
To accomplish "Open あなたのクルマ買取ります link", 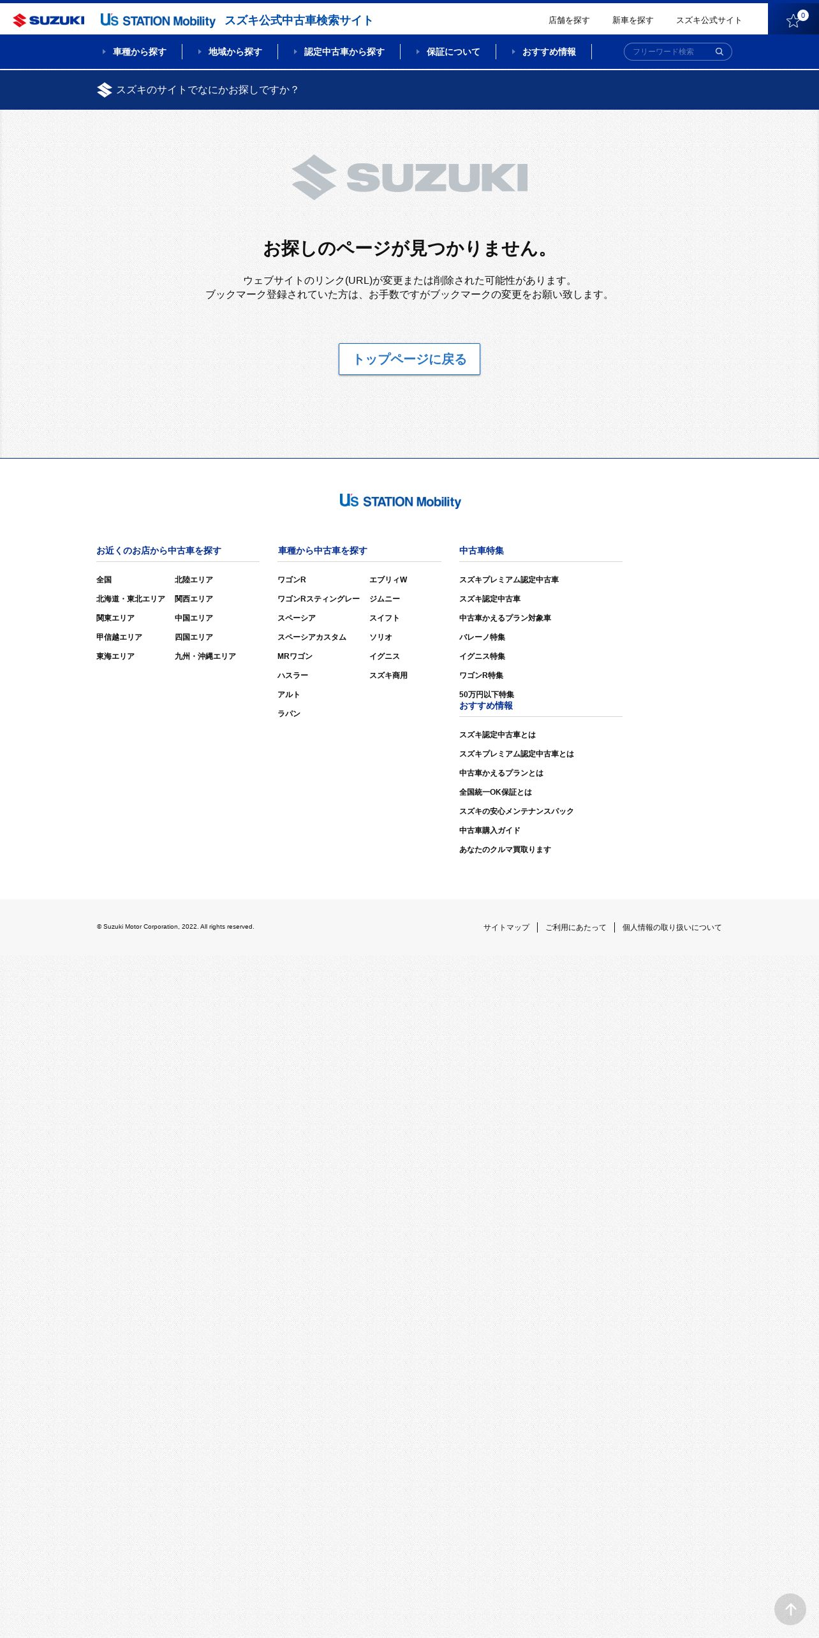I will pos(505,850).
